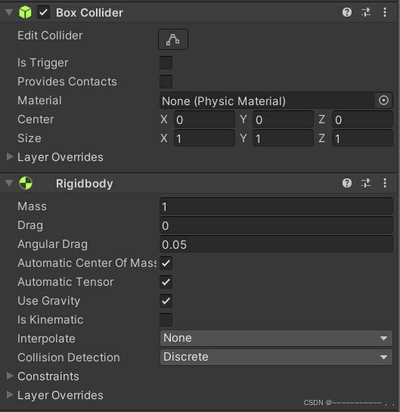Enable the Is Kinematic checkbox
This screenshot has height=412, width=400.
[x=166, y=320]
